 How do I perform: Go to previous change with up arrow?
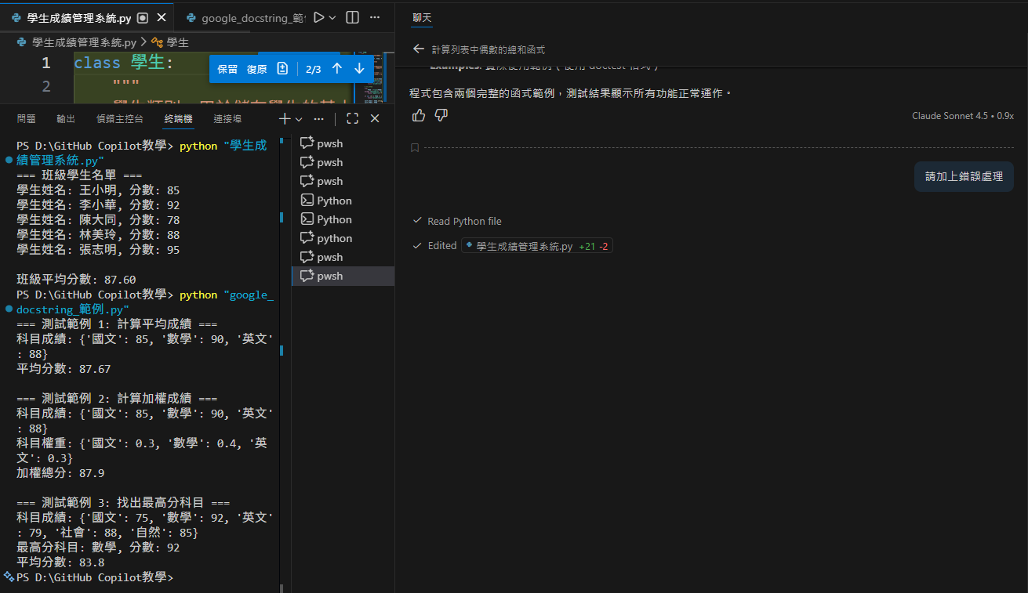click(x=337, y=69)
